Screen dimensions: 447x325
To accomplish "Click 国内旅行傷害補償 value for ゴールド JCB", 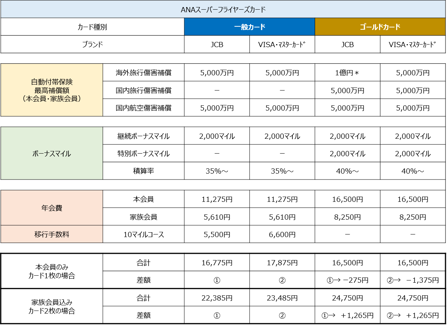I will click(x=347, y=90).
